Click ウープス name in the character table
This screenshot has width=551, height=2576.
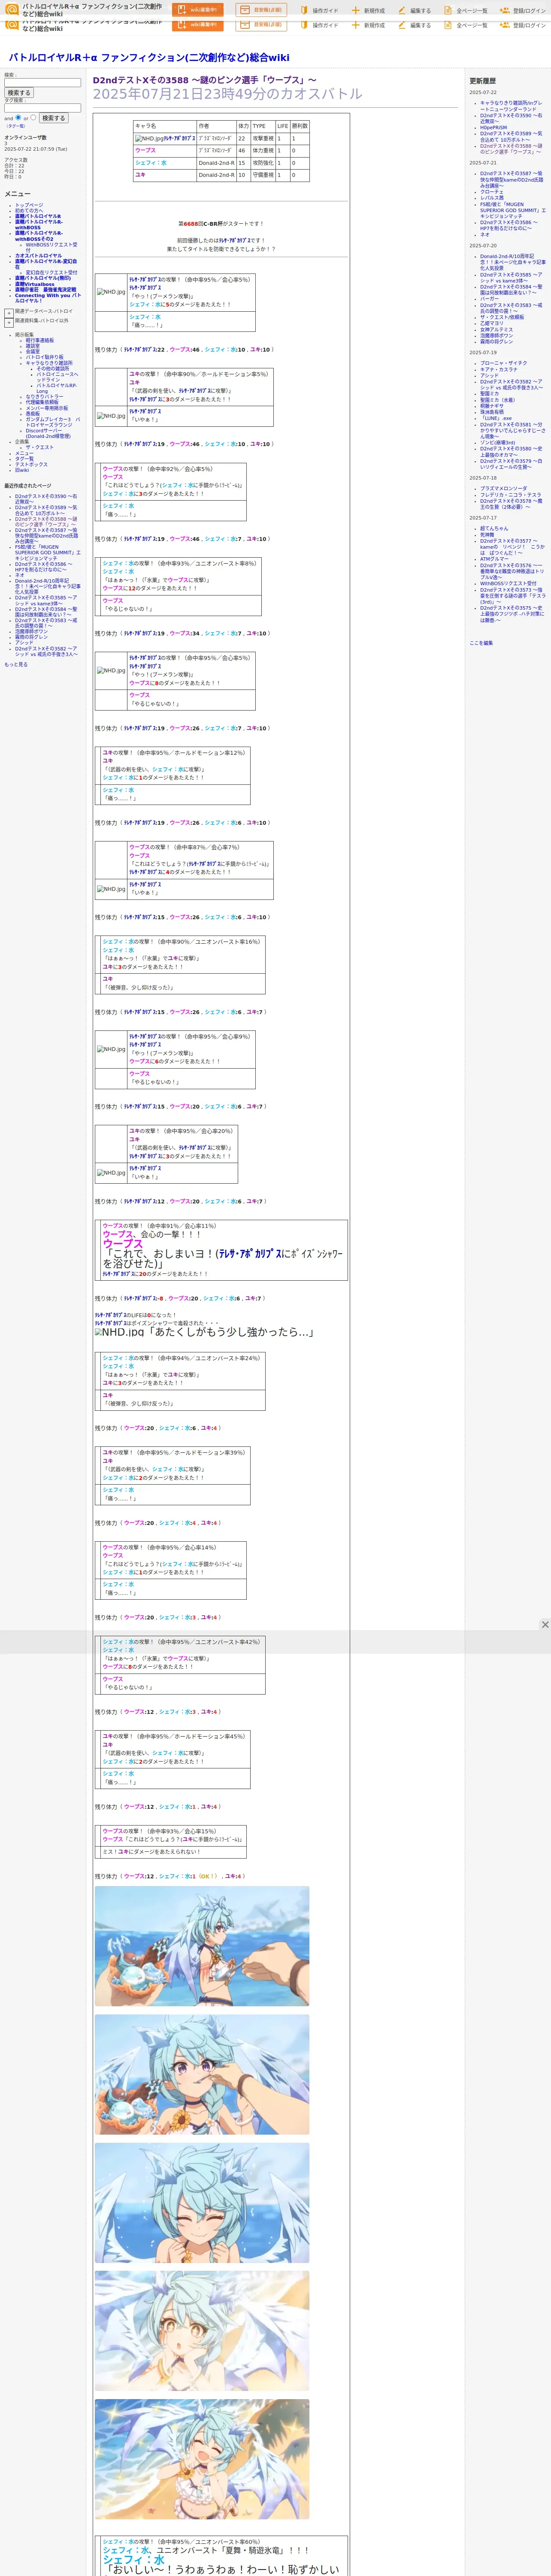tap(145, 151)
